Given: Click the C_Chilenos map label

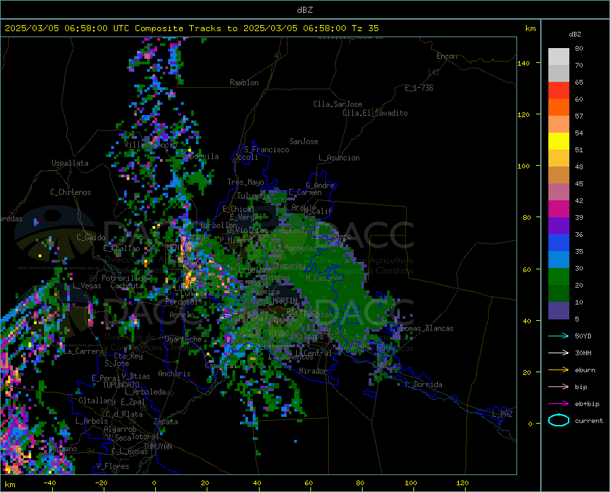Looking at the screenshot, I should (70, 192).
